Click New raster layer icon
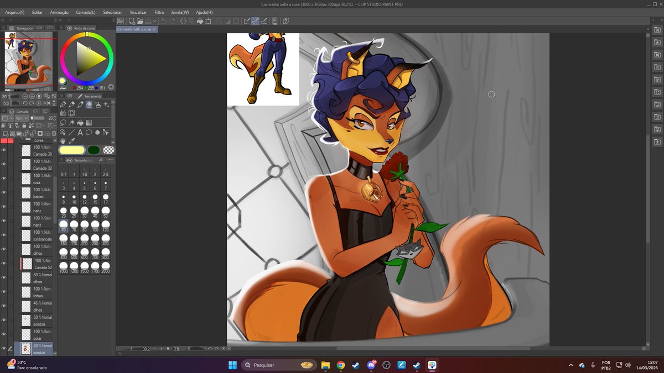664x373 pixels. click(5, 133)
